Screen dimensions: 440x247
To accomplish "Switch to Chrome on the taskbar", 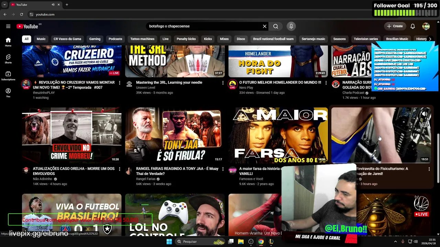I will tap(261, 242).
